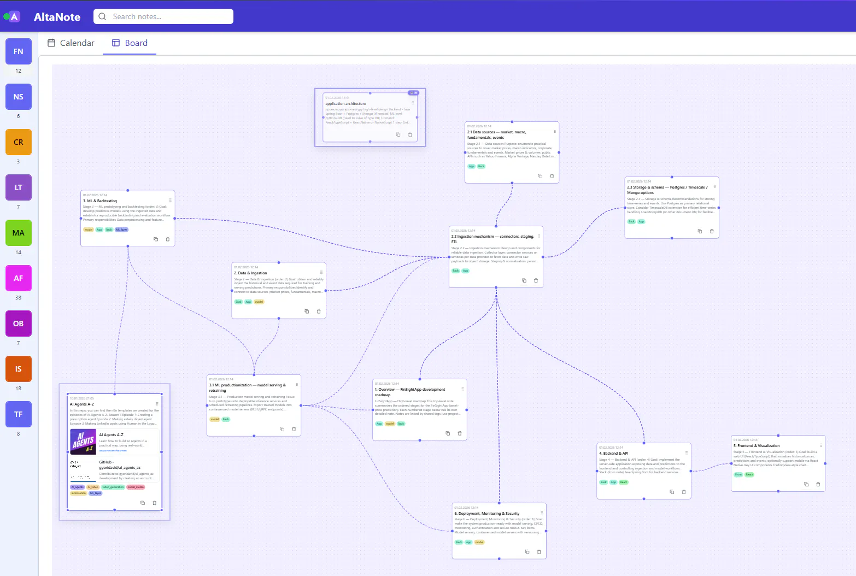Click the video_generation tag on AI Agents note

113,487
